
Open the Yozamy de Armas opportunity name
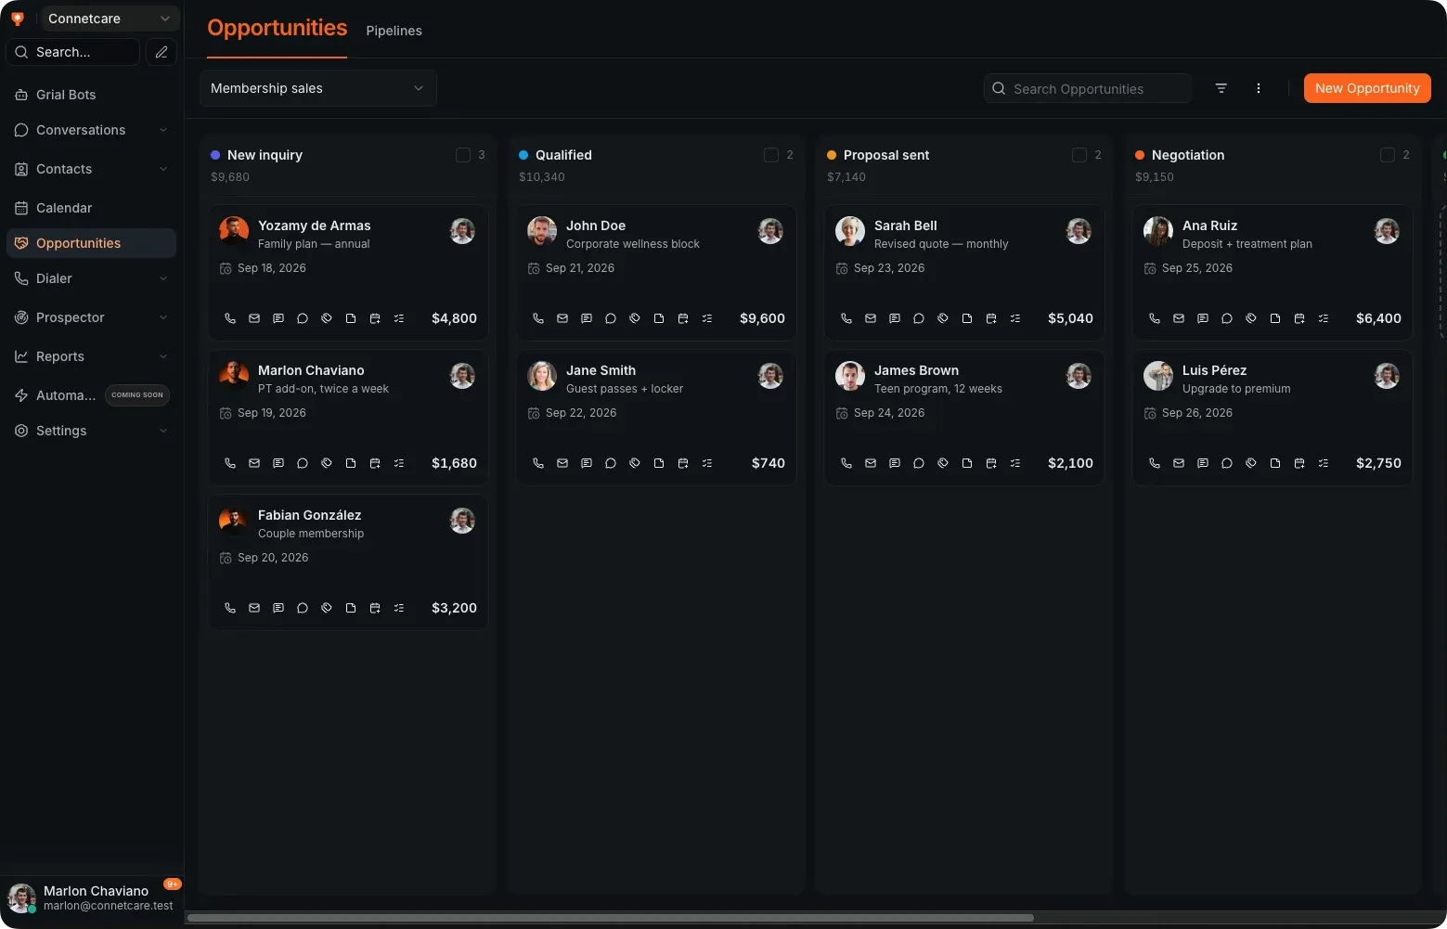(314, 226)
